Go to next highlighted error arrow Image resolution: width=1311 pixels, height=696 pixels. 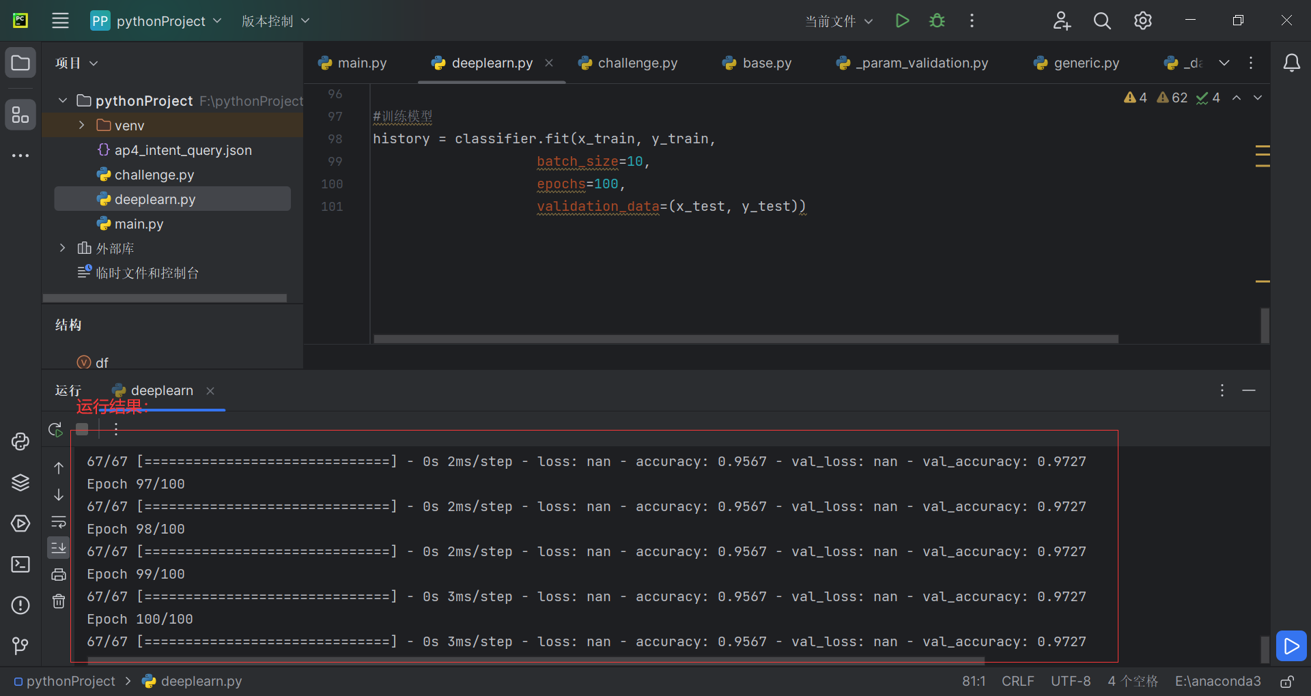click(1258, 98)
